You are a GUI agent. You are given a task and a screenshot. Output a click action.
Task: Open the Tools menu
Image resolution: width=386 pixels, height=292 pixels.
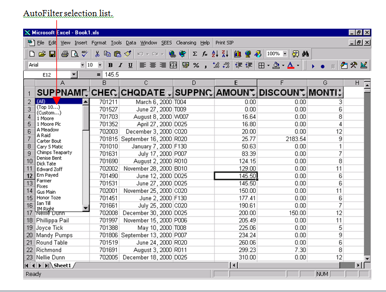click(x=116, y=43)
